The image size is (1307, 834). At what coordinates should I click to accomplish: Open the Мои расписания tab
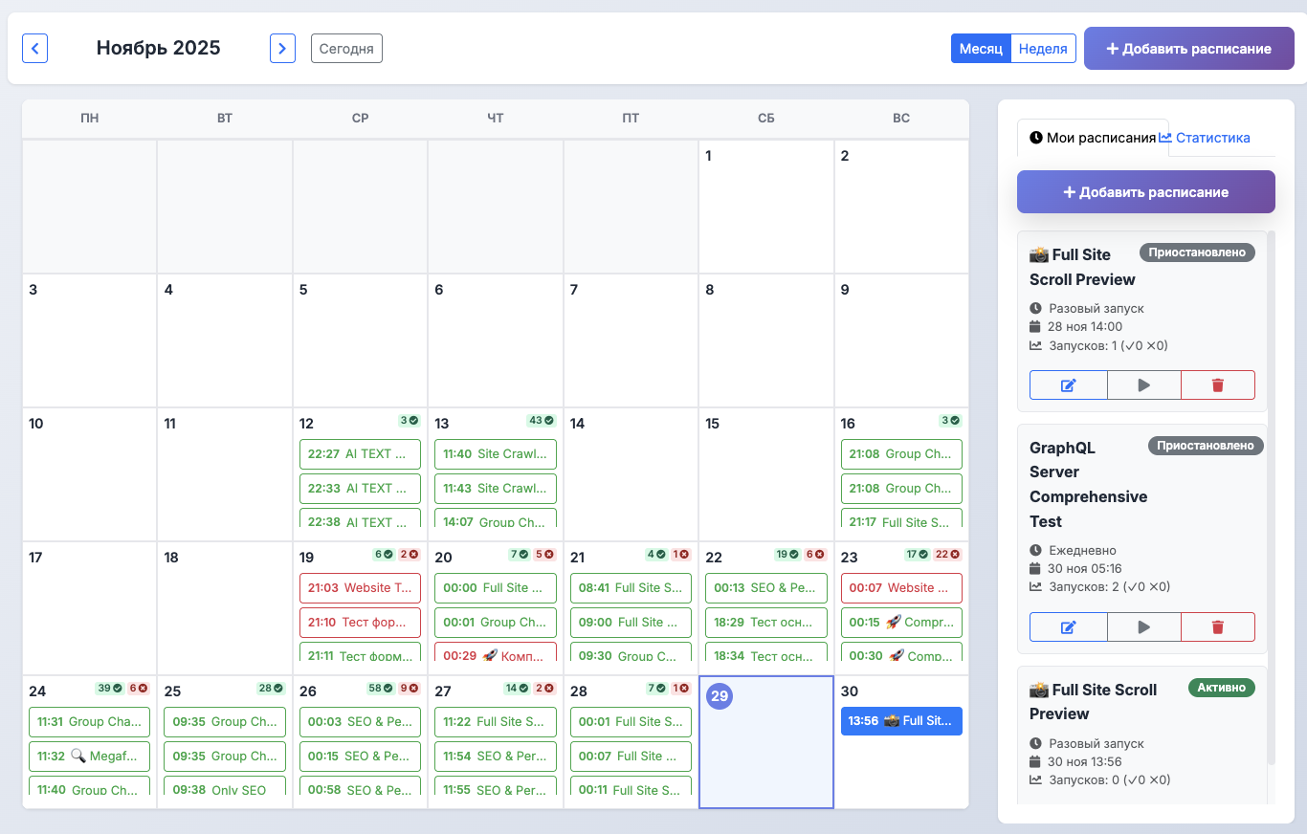1092,138
